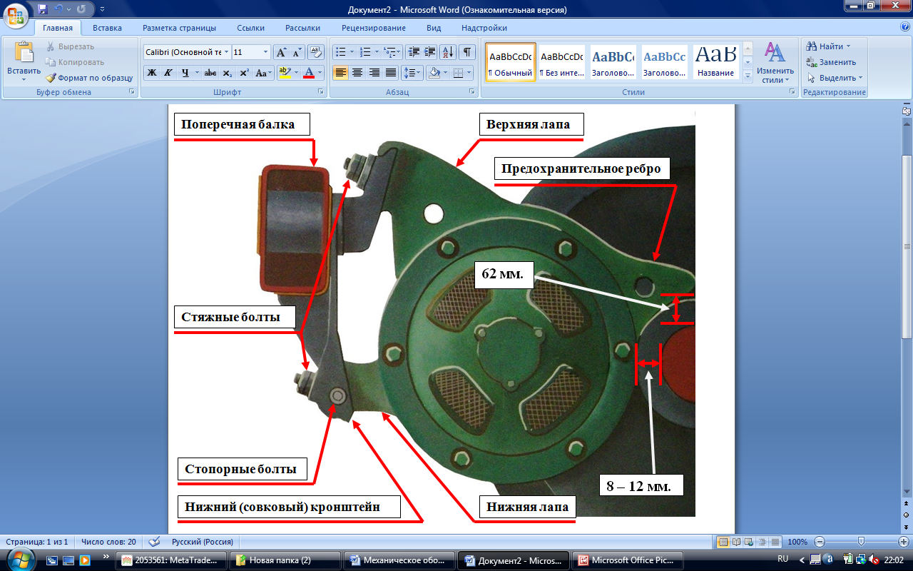Switch to Microsoft Office Picture taskbar window
The width and height of the screenshot is (913, 571).
(x=629, y=560)
